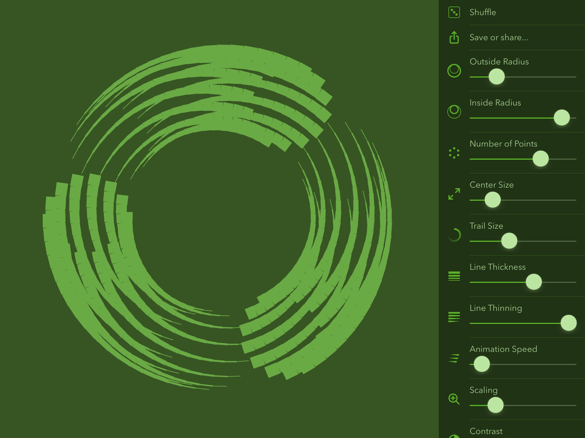Tap the circular spiral artwork canvas
The width and height of the screenshot is (585, 438).
[217, 217]
